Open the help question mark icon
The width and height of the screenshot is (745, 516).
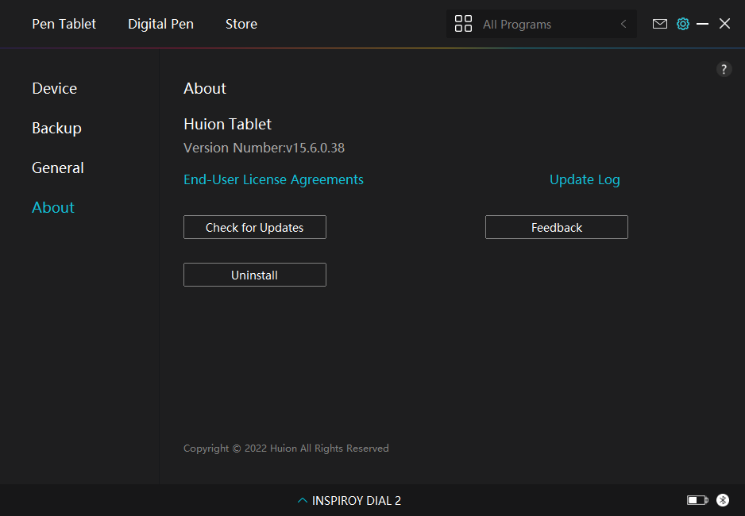click(724, 69)
